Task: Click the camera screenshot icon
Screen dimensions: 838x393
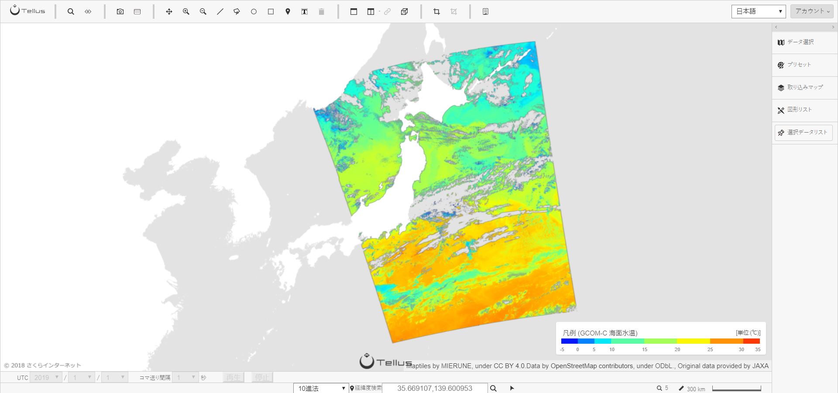Action: click(120, 12)
